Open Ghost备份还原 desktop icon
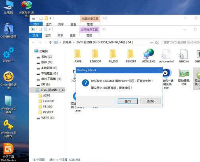The image size is (200, 162). coord(8,80)
